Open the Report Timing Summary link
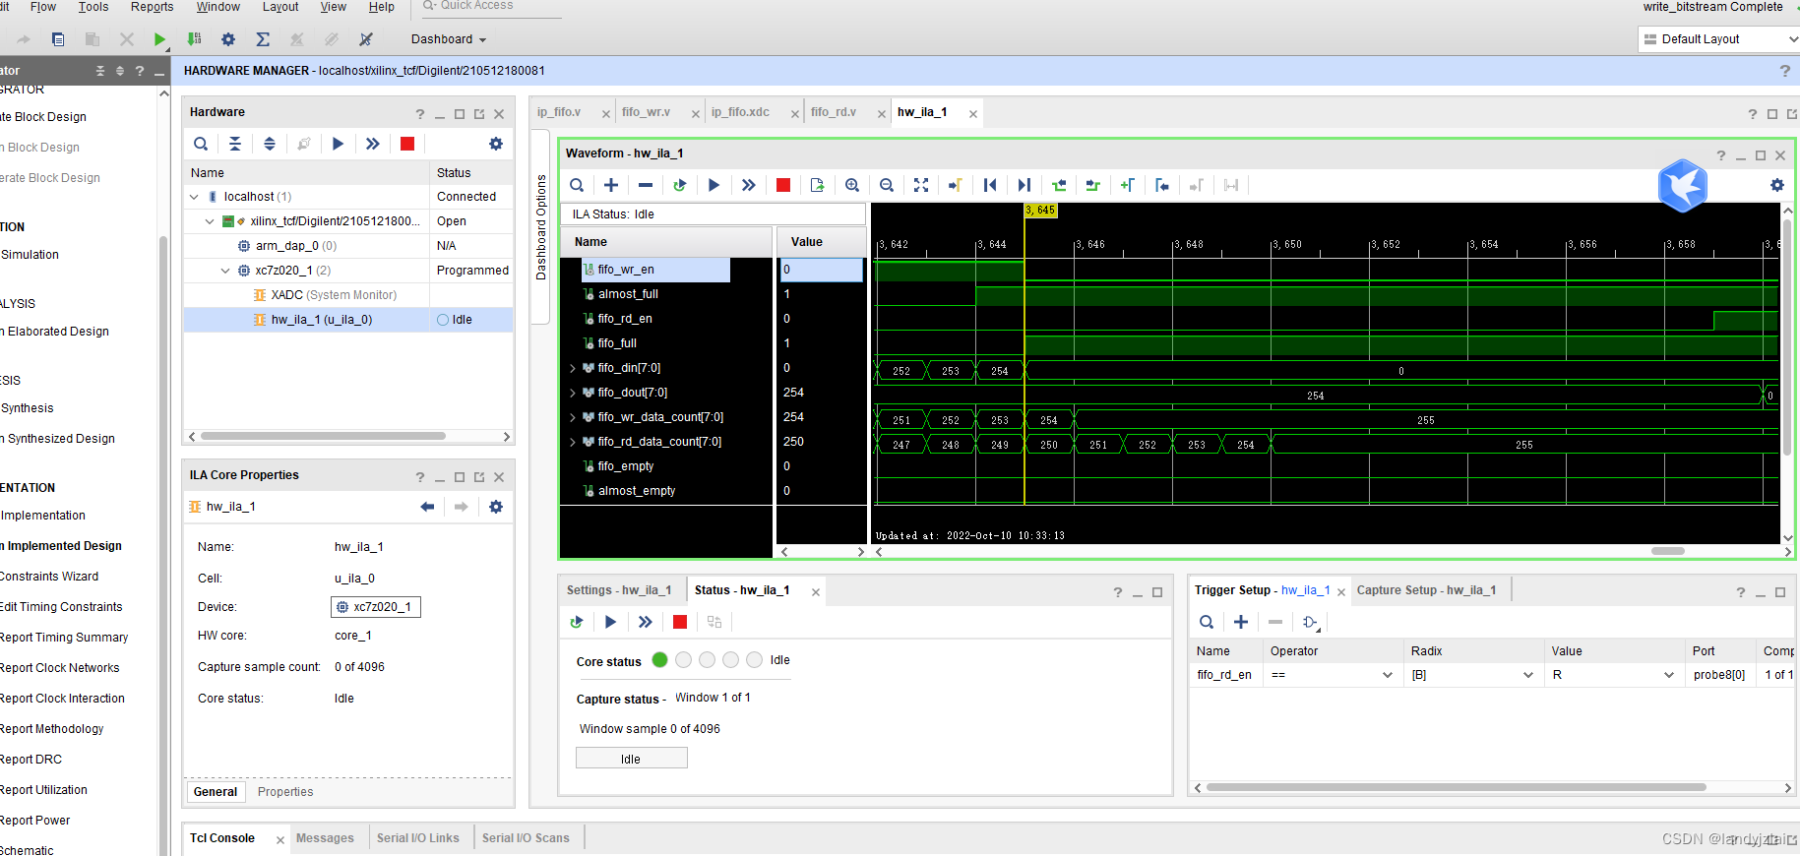Image resolution: width=1800 pixels, height=856 pixels. [64, 638]
